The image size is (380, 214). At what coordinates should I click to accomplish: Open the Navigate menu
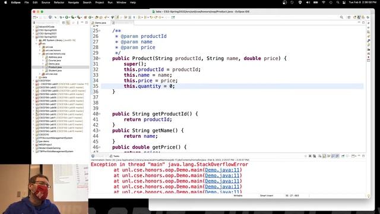74,2
